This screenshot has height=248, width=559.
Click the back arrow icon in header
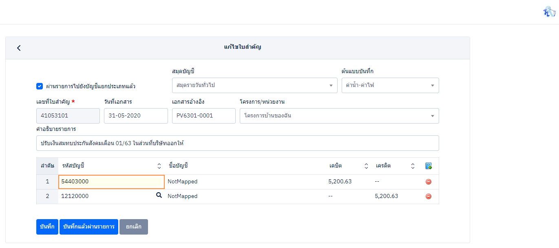pos(19,48)
